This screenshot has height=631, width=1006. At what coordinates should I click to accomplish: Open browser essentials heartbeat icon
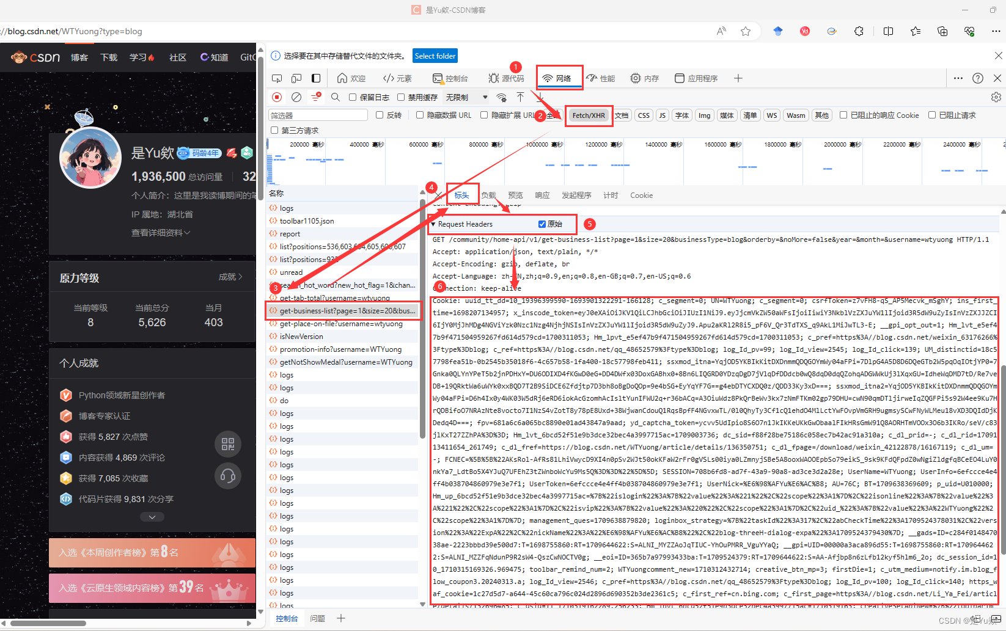(969, 31)
